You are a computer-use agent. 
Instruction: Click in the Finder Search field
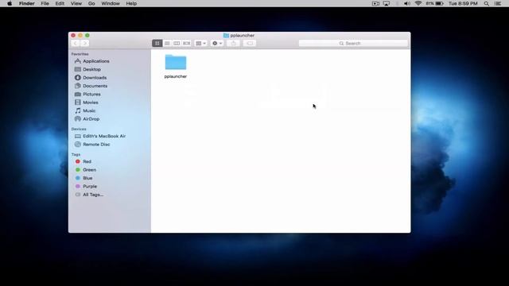point(353,43)
